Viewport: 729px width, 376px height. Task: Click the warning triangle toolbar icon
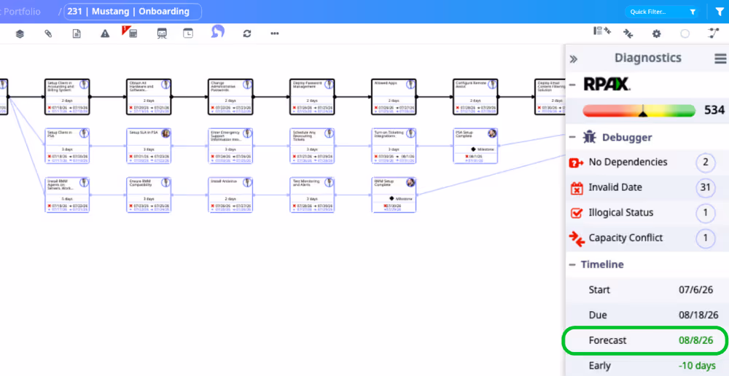tap(105, 34)
